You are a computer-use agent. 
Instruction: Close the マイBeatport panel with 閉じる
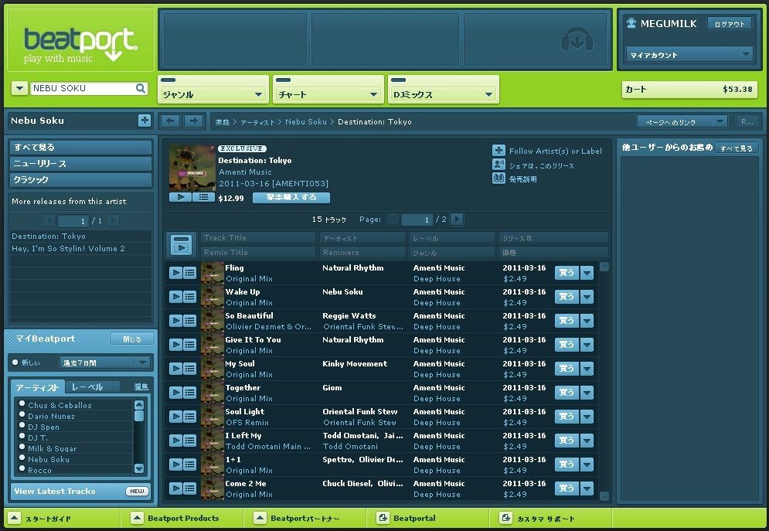click(x=131, y=339)
